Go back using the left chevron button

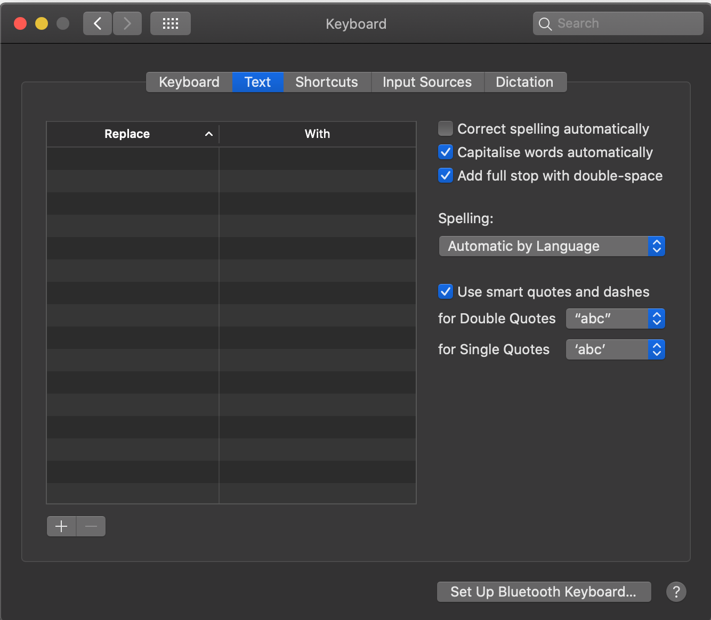coord(98,23)
